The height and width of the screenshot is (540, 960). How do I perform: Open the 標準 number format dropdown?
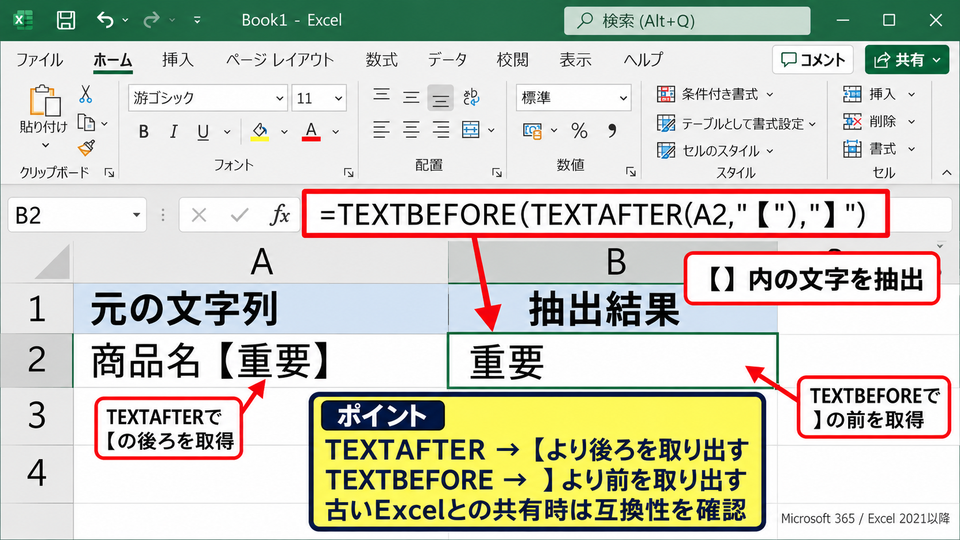pyautogui.click(x=623, y=98)
